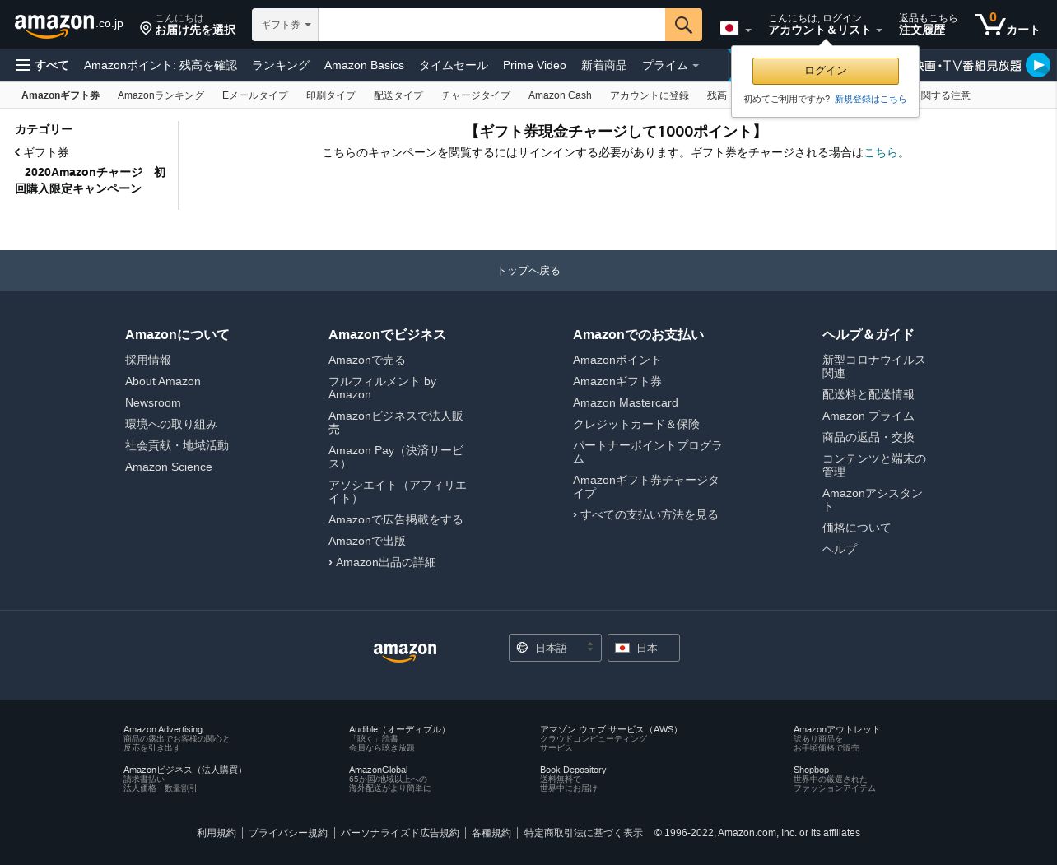The image size is (1057, 865).
Task: Open 特定商取引法に基づく表示 legal link
Action: point(584,833)
